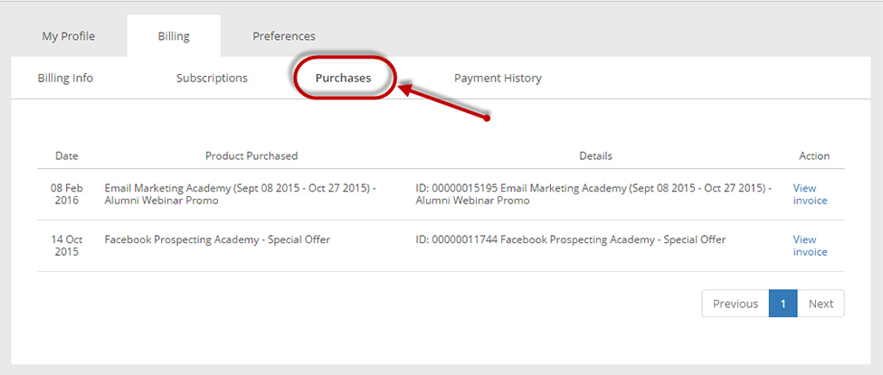Image resolution: width=883 pixels, height=375 pixels.
Task: Select the Billing tab
Action: click(174, 36)
